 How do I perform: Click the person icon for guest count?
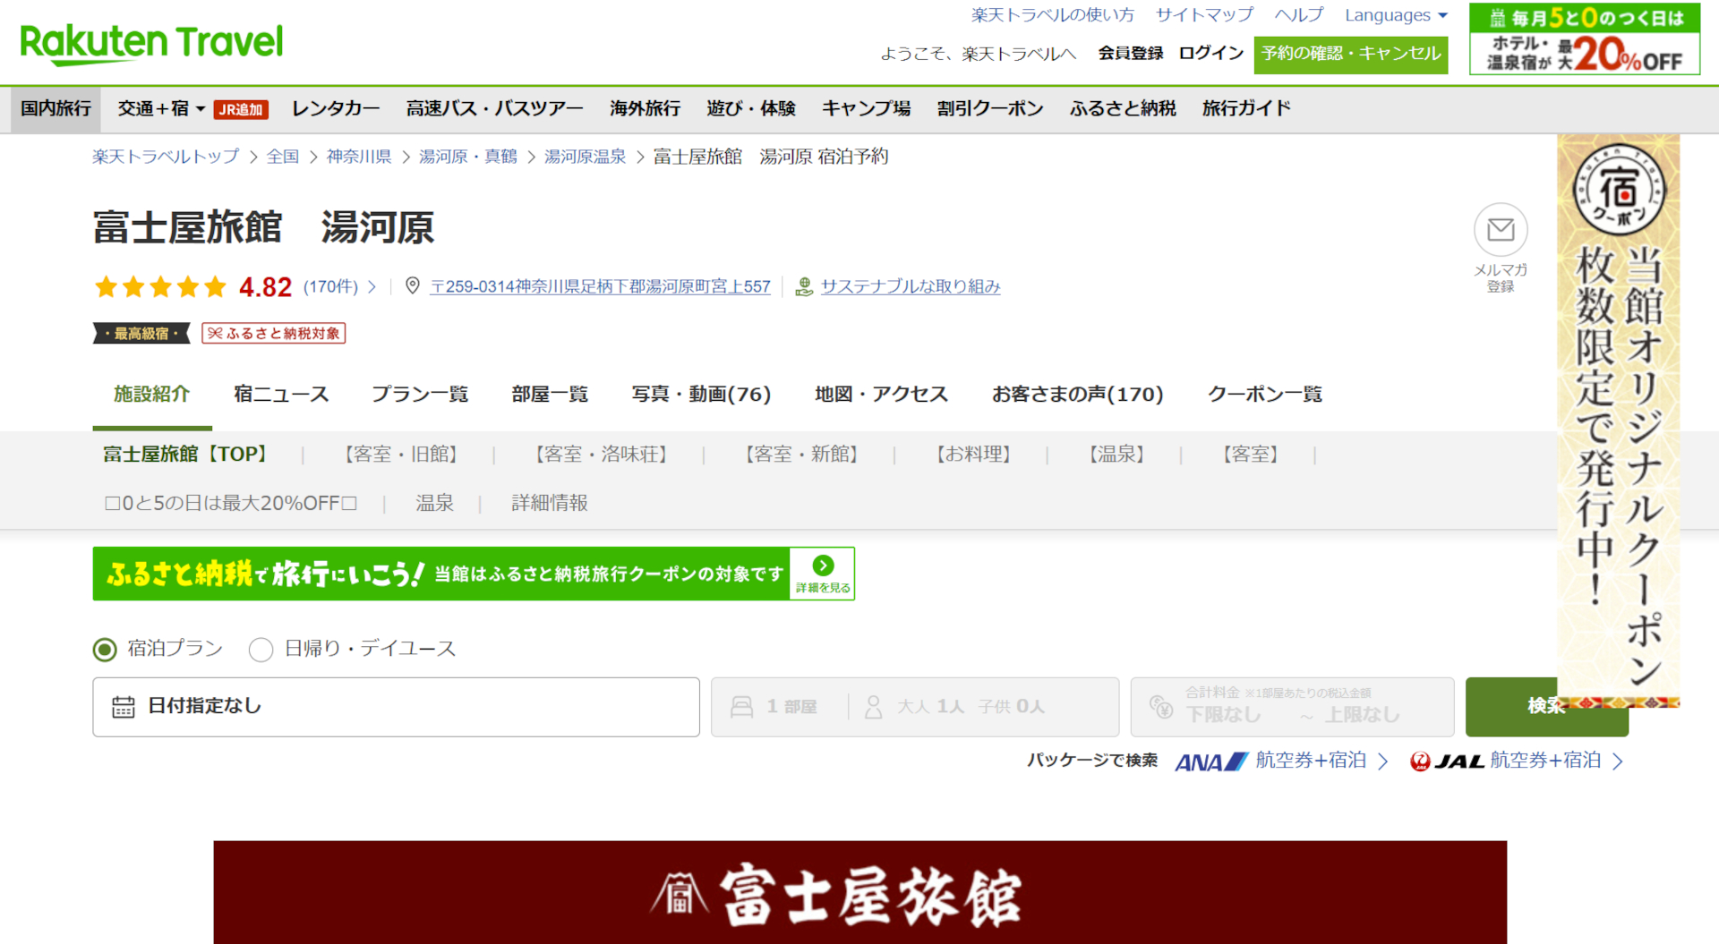click(x=873, y=707)
